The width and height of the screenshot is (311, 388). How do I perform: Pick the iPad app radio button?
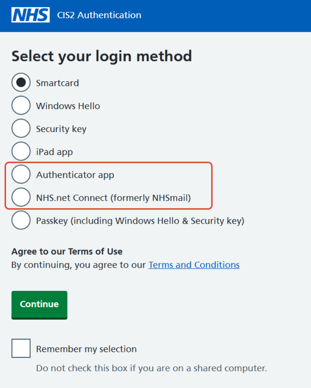pos(21,151)
